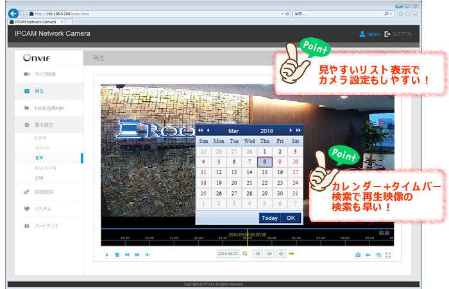Screen dimensions: 449x289
Task: Select ネットワーク under basic settings
Action: 45,167
